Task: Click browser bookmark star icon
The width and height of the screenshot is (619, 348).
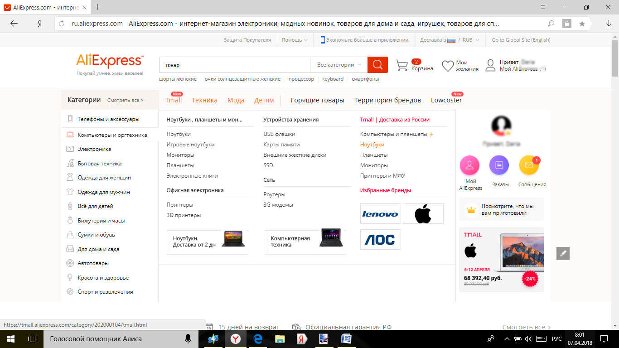Action: tap(582, 24)
